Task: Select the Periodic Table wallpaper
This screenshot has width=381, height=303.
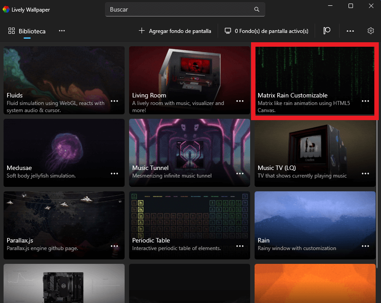Action: 190,225
